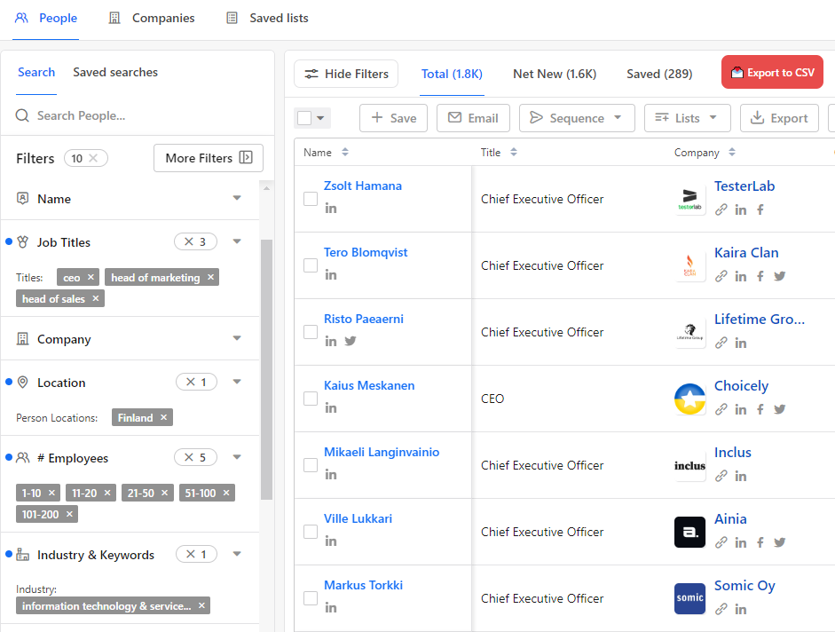The width and height of the screenshot is (835, 632).
Task: Collapse the # Employees filter
Action: pos(237,457)
